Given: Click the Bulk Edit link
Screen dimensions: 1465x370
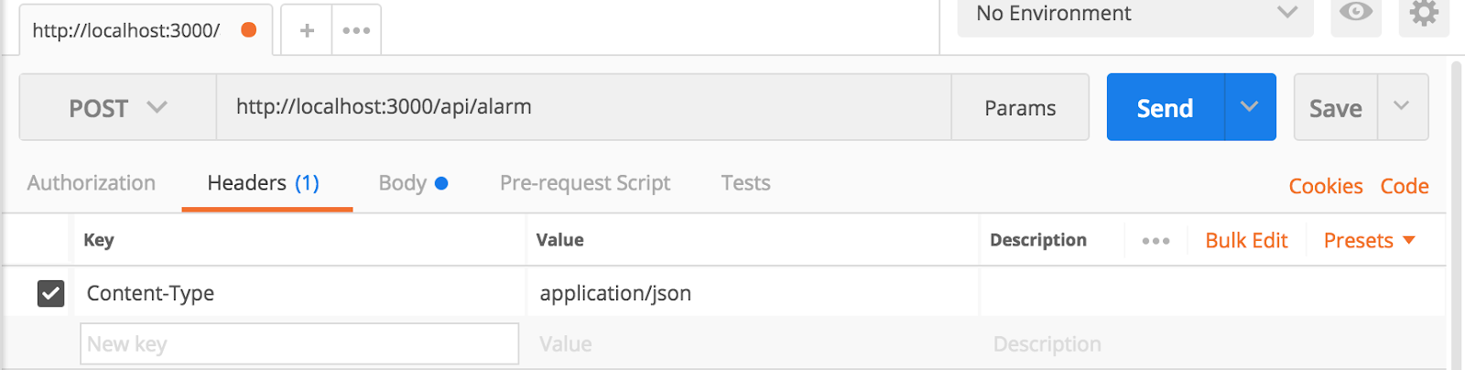Looking at the screenshot, I should pos(1246,240).
